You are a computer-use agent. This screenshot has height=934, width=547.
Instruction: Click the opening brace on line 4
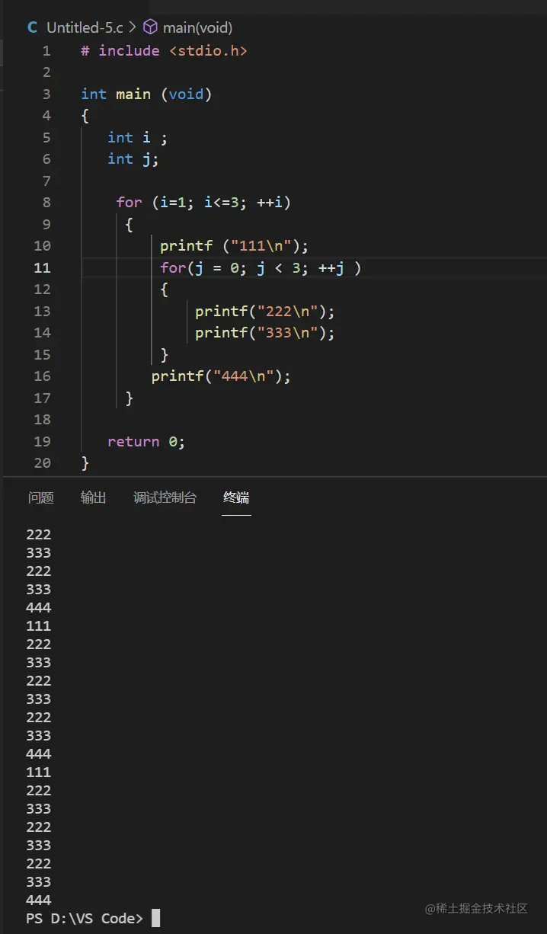point(85,116)
